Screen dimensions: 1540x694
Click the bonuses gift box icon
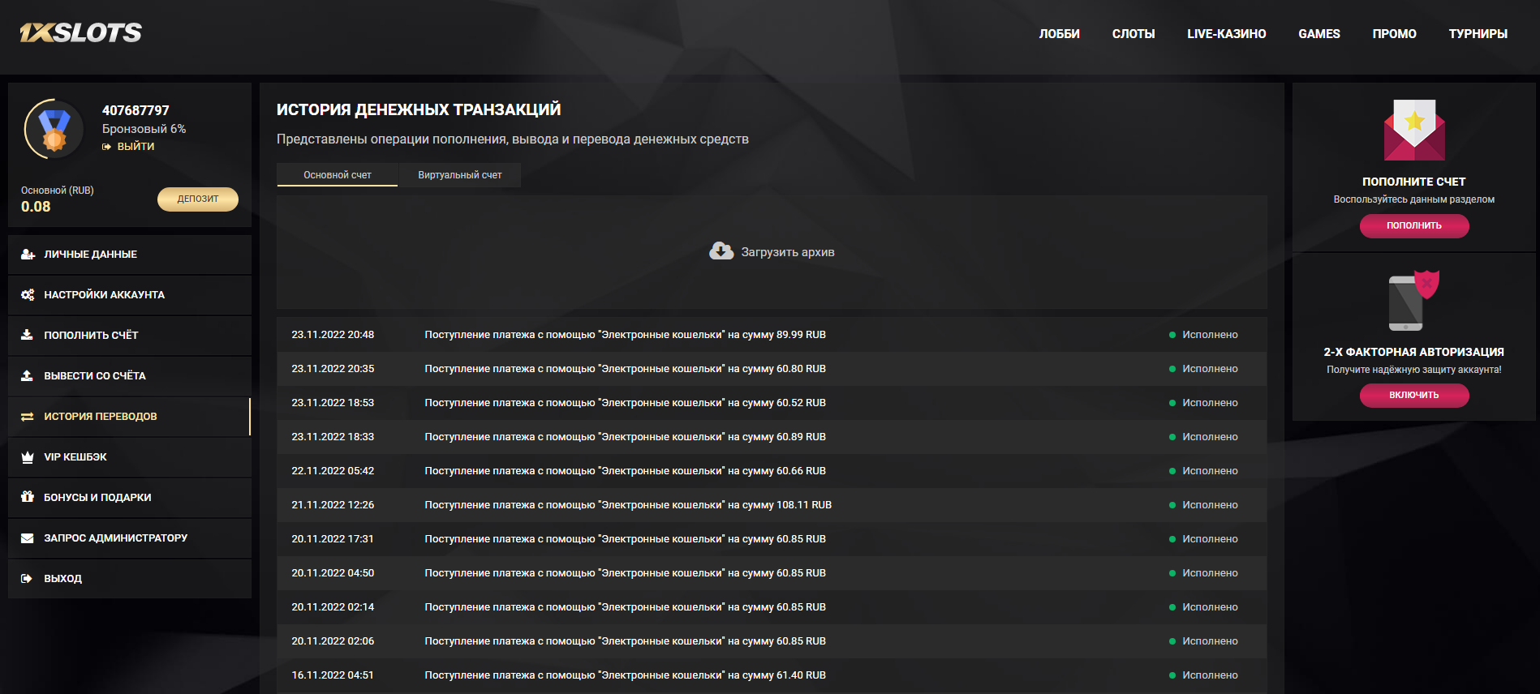coord(28,497)
